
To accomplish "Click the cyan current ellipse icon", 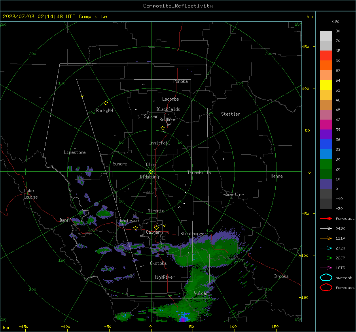I will point(326,278).
